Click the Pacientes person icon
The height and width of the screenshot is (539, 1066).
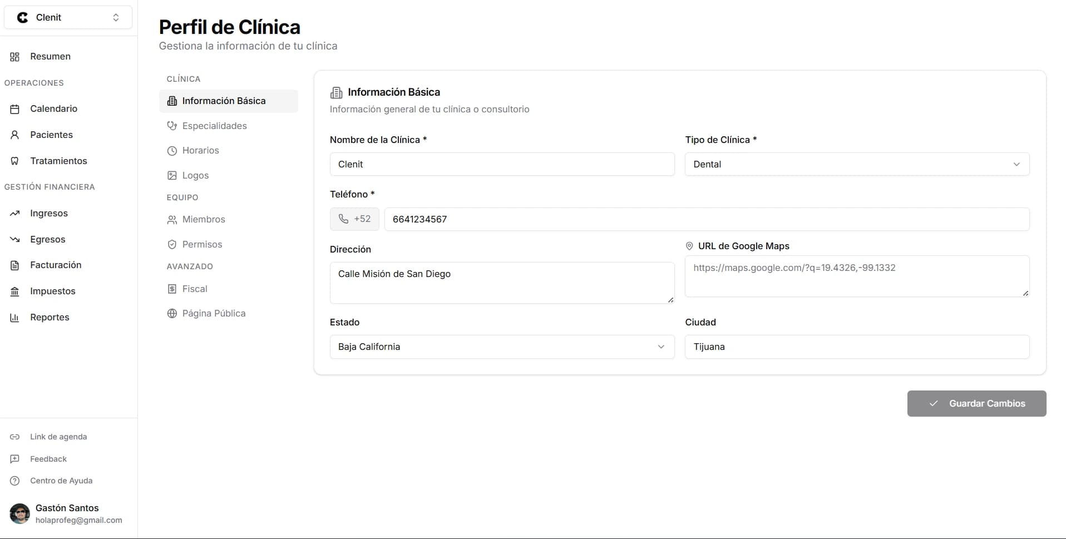(15, 135)
